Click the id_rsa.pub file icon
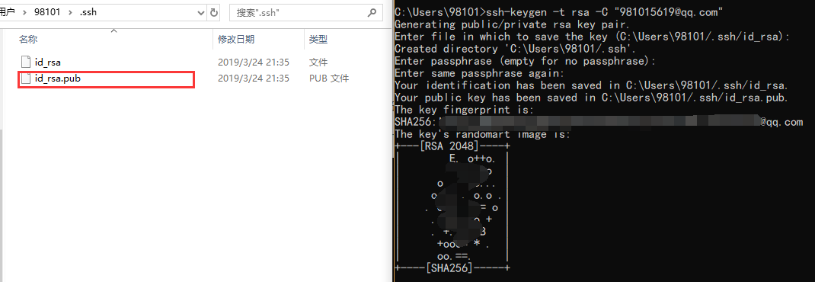This screenshot has height=282, width=815. point(26,79)
